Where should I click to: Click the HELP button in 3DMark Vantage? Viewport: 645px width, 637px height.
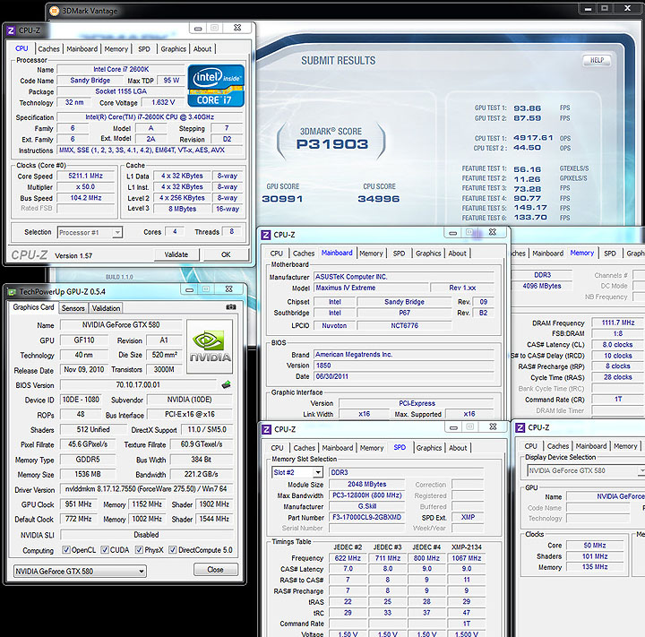(597, 61)
